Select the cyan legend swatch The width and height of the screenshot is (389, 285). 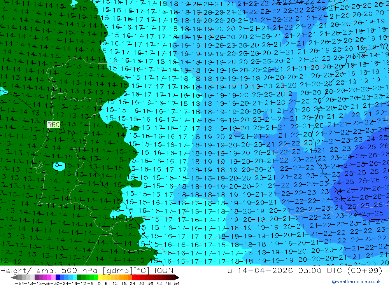(75, 278)
